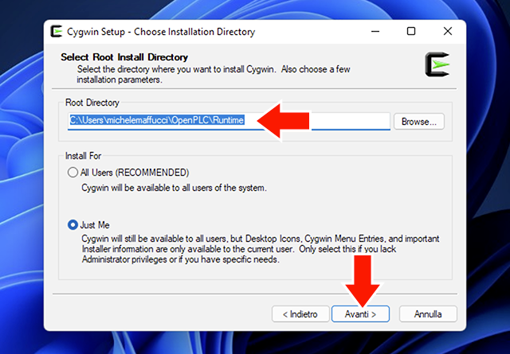Viewport: 510px width, 354px height.
Task: Minimize the Cygwin Setup window
Action: (375, 32)
